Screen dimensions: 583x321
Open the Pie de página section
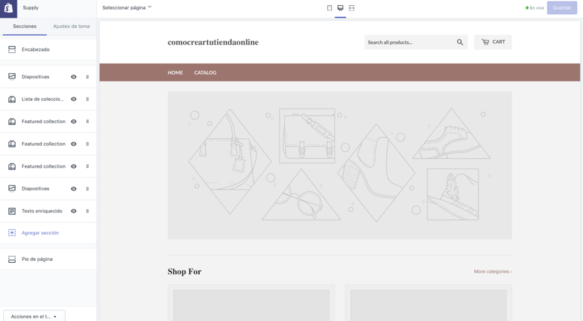[x=37, y=259]
